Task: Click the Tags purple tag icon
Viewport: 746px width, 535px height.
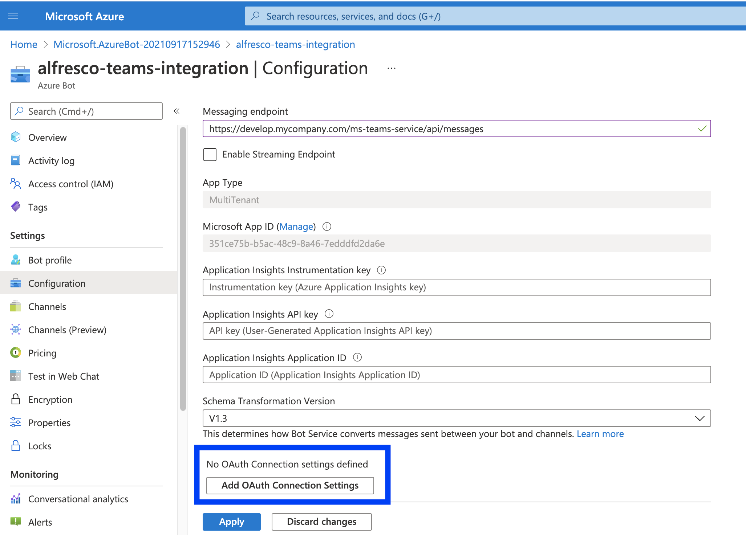Action: [16, 207]
